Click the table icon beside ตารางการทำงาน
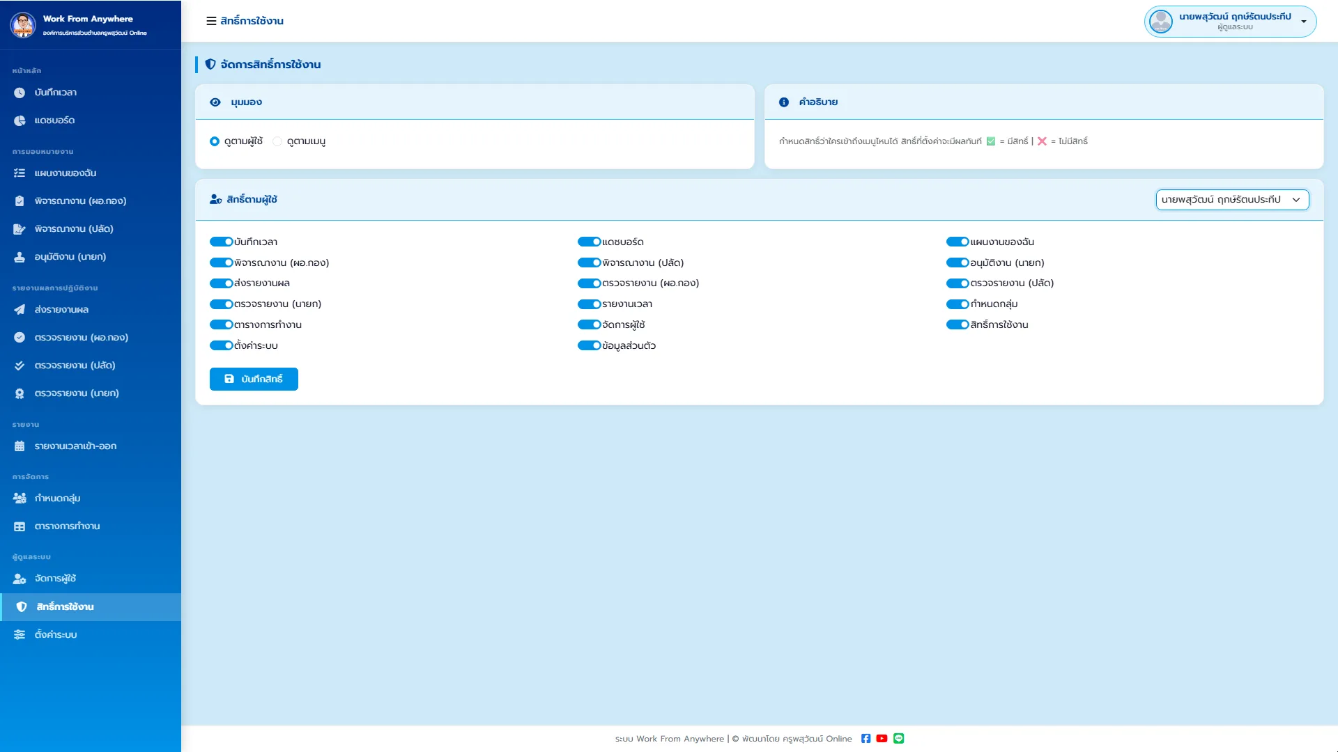This screenshot has width=1338, height=752. click(x=20, y=526)
